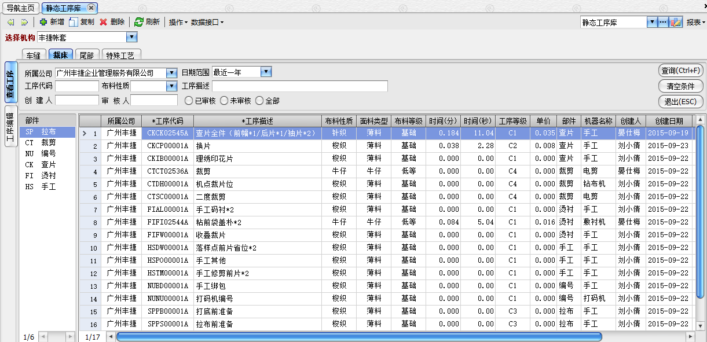The image size is (707, 342).
Task: Open the 操作 menu
Action: coord(178,22)
